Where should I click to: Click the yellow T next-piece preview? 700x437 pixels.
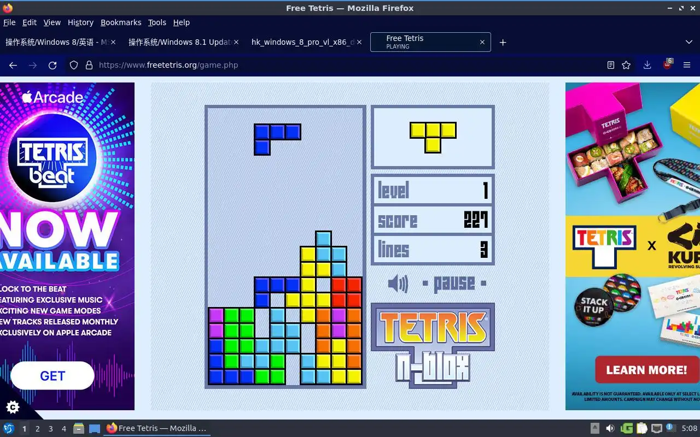point(433,137)
